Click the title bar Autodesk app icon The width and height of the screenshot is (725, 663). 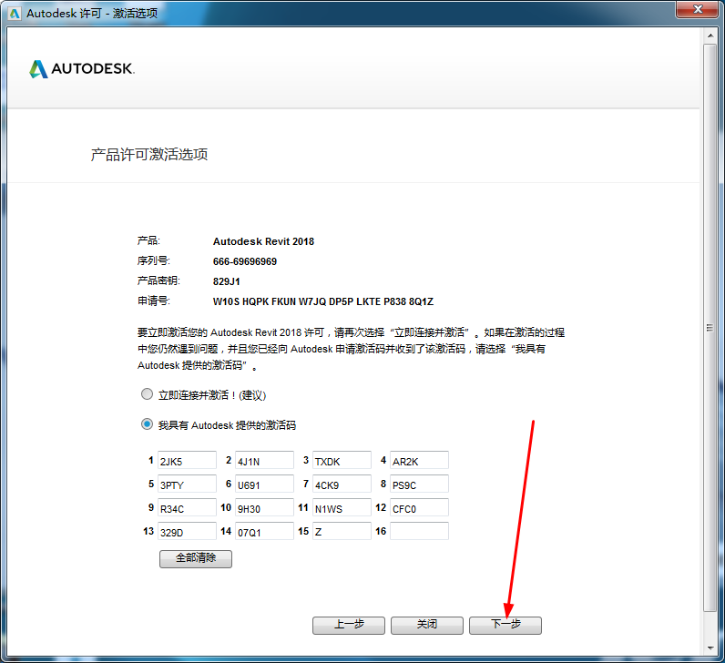[x=14, y=13]
